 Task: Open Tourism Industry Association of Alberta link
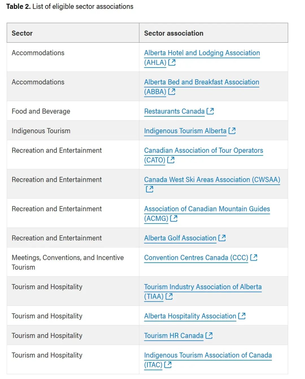pos(203,287)
